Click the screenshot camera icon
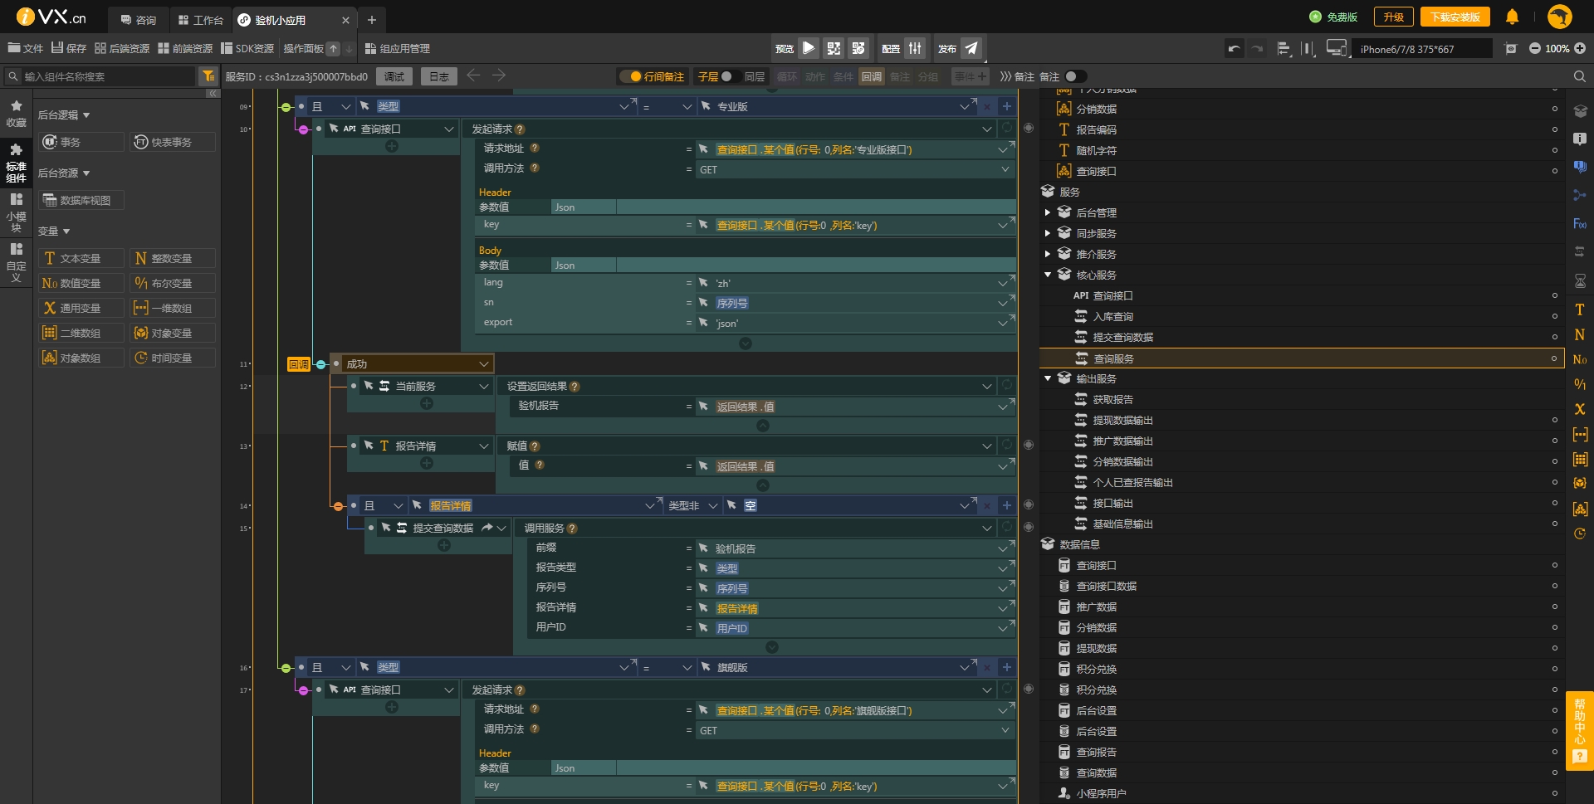1594x804 pixels. pos(1511,49)
